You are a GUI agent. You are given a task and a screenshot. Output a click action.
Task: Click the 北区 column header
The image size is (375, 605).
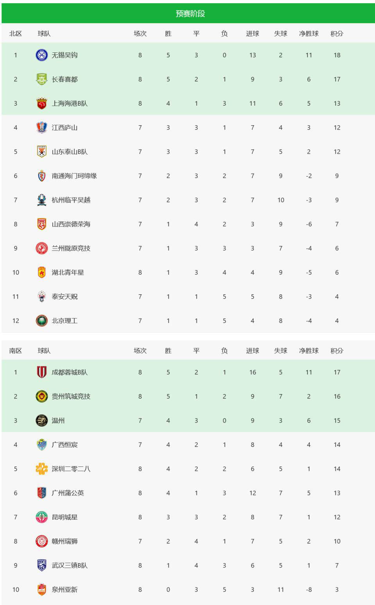point(16,34)
